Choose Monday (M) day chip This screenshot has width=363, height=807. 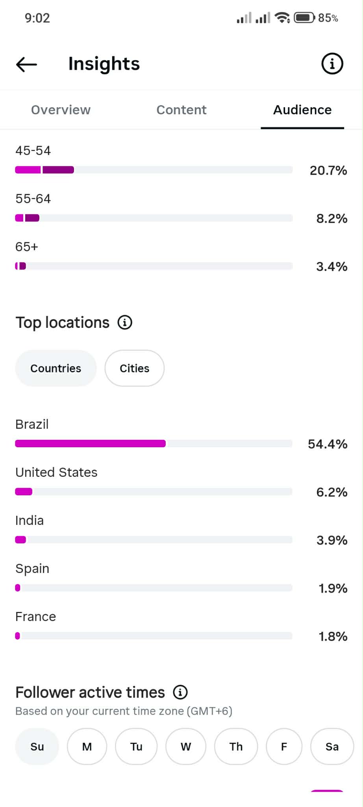tap(87, 746)
